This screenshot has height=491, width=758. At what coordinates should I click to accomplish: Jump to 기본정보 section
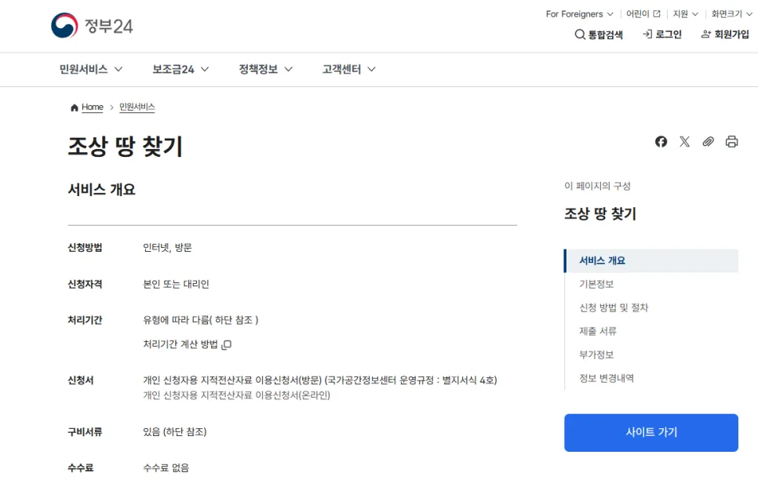click(x=596, y=284)
